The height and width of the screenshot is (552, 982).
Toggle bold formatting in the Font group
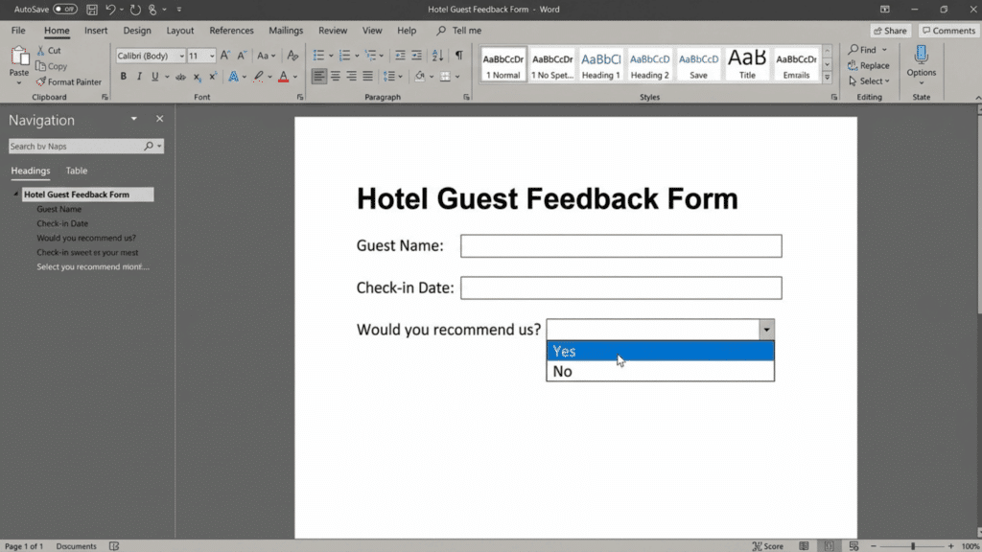tap(123, 75)
